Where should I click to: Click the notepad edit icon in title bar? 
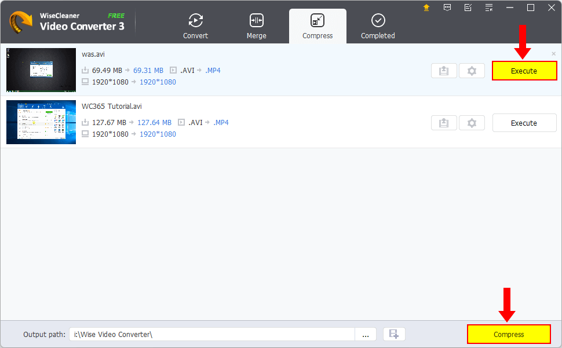(x=468, y=8)
